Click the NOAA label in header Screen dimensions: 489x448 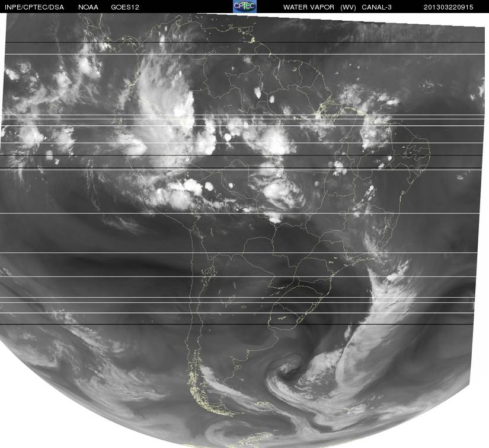click(x=88, y=7)
